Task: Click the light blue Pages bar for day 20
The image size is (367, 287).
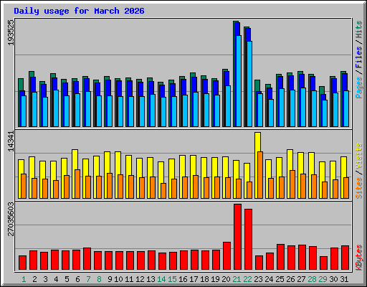Action: (228, 106)
